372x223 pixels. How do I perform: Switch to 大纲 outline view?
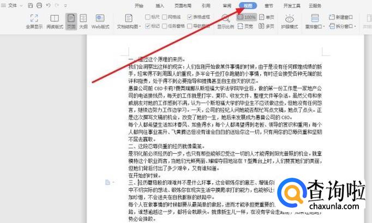click(83, 21)
